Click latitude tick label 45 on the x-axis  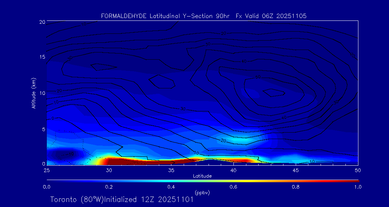click(x=296, y=170)
